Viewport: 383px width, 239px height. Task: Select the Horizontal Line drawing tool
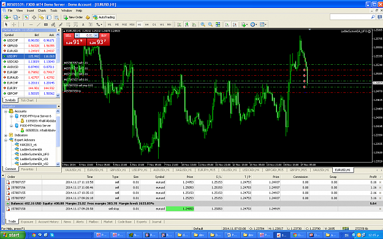pos(31,24)
